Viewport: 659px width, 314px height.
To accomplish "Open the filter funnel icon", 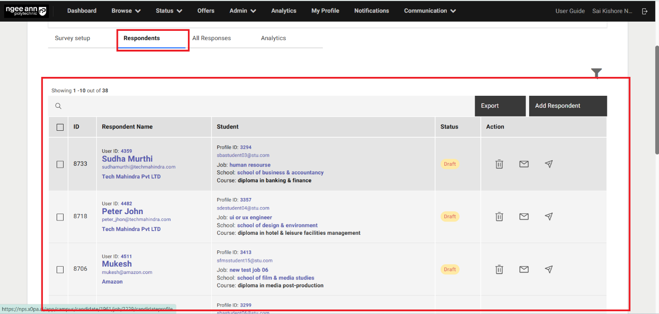I will click(596, 73).
